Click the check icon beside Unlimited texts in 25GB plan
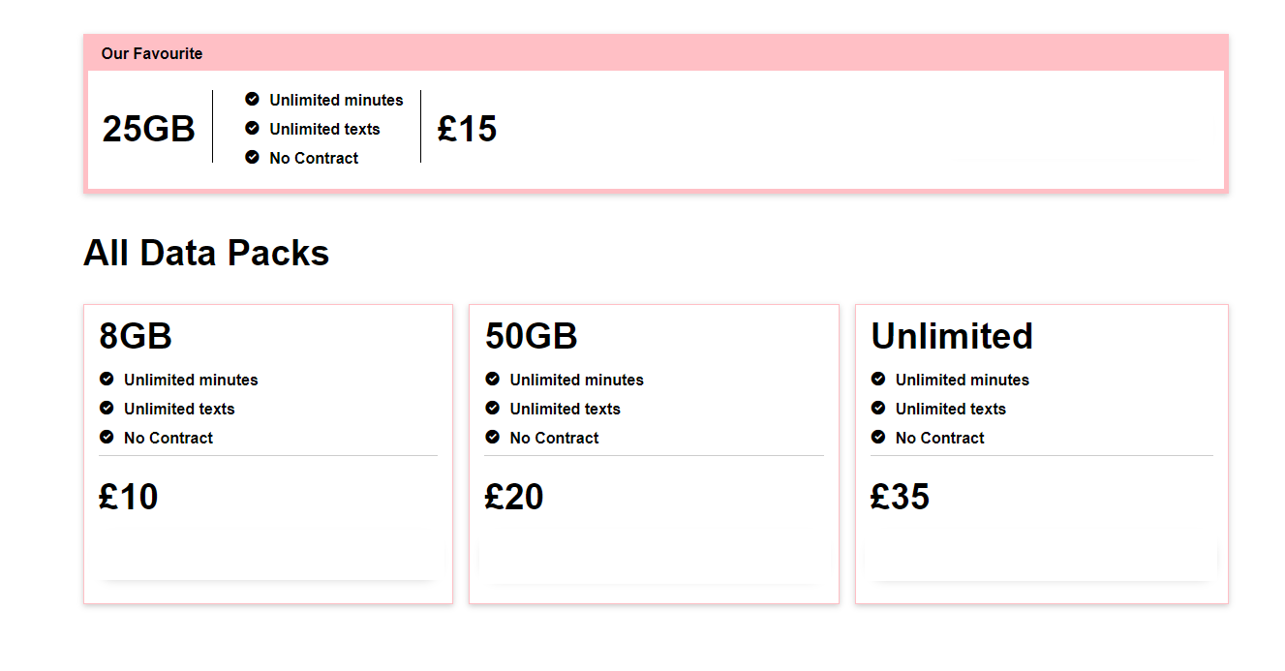The width and height of the screenshot is (1285, 671). click(x=252, y=128)
